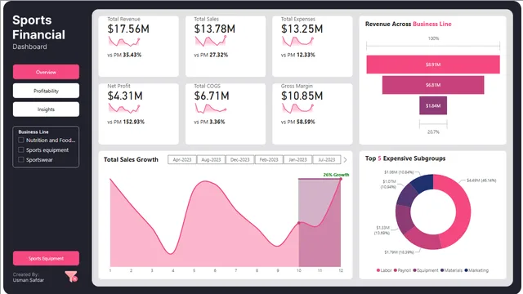Click the Top 5 Expensive Subgroups title
The image size is (523, 294).
405,158
